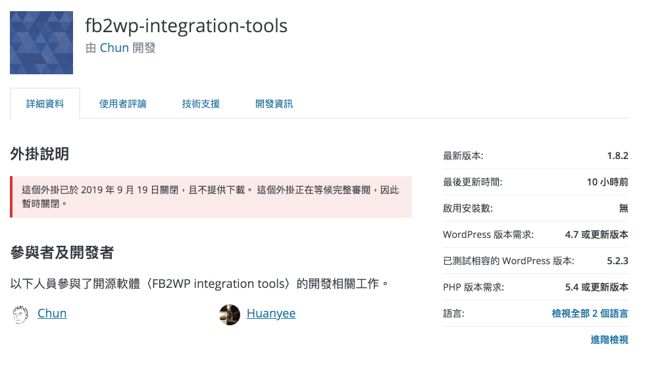Open the 技術支援 tab
Image resolution: width=666 pixels, height=372 pixels.
[201, 103]
